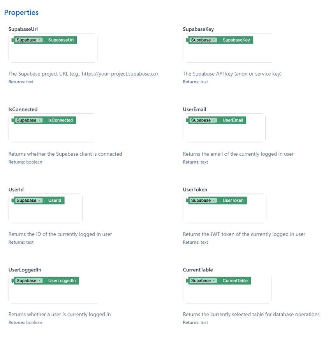Select the UserEmail label inside the green block

(x=233, y=120)
